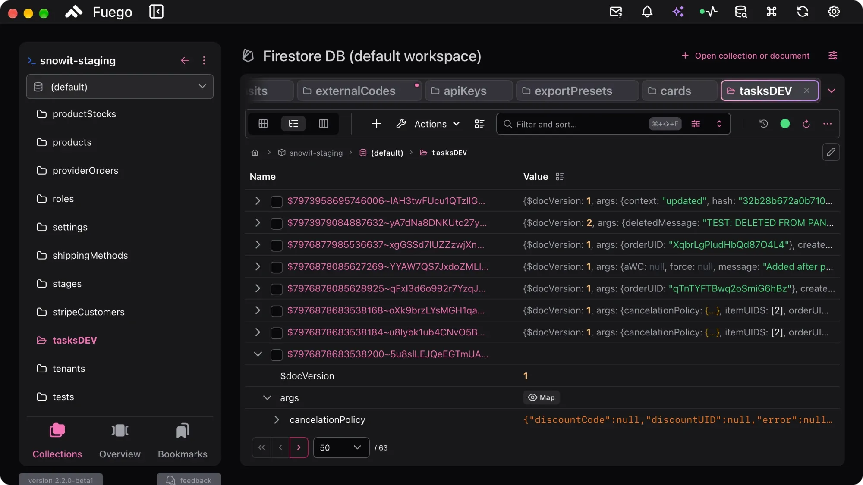The image size is (863, 485).
Task: Open the command shortcuts icon
Action: pos(772,12)
